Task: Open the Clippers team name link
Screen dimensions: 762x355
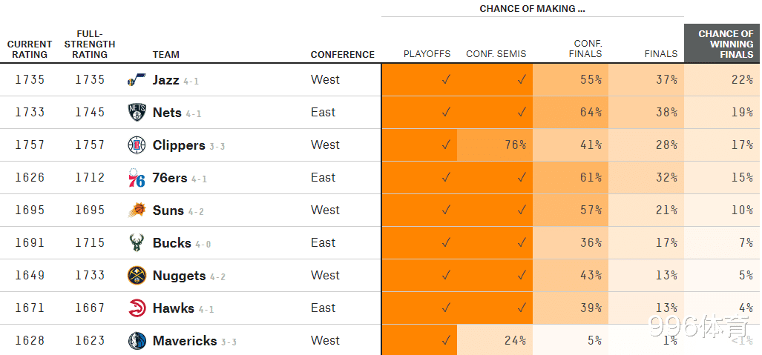Action: tap(179, 145)
